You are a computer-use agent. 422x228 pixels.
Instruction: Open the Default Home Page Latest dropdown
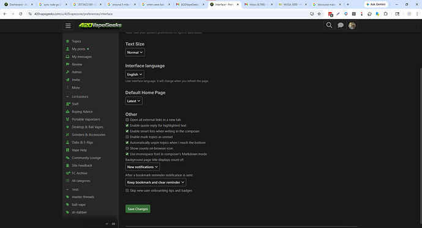point(134,101)
